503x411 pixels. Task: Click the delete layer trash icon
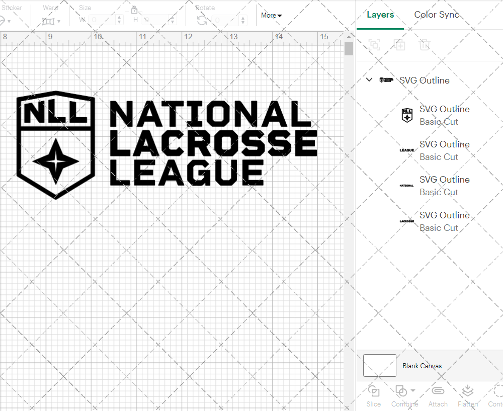click(425, 45)
